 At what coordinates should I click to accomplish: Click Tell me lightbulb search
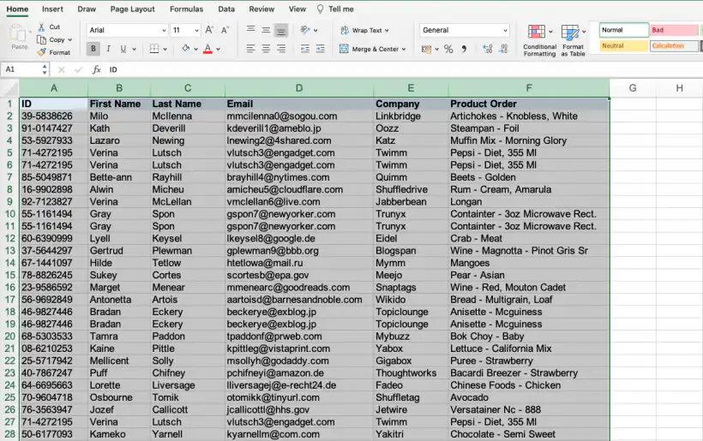point(335,9)
